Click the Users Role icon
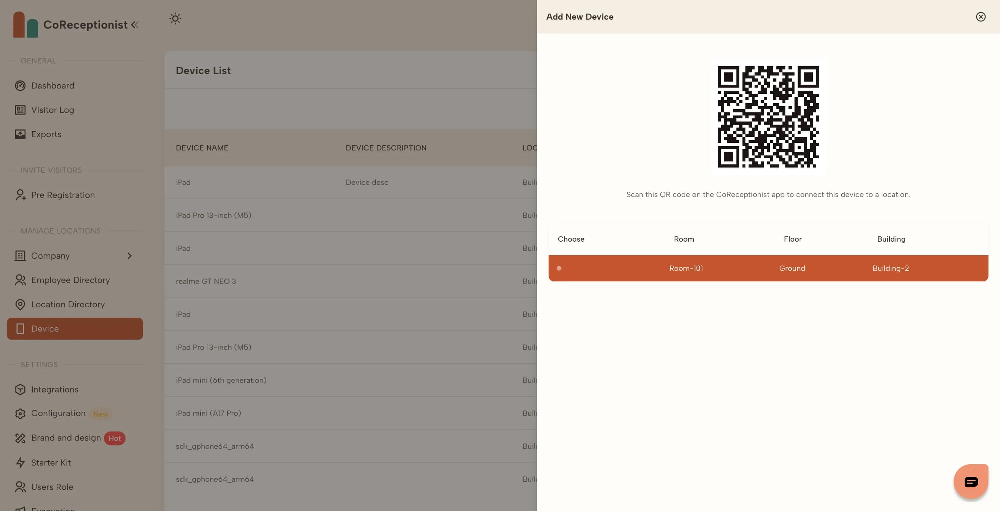The height and width of the screenshot is (511, 1000). (x=20, y=487)
